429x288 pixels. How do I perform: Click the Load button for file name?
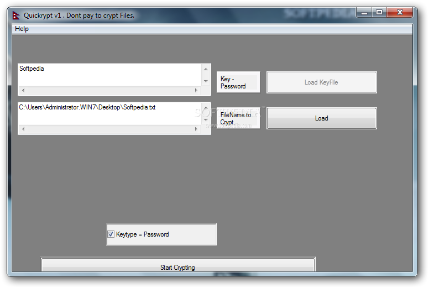(322, 118)
